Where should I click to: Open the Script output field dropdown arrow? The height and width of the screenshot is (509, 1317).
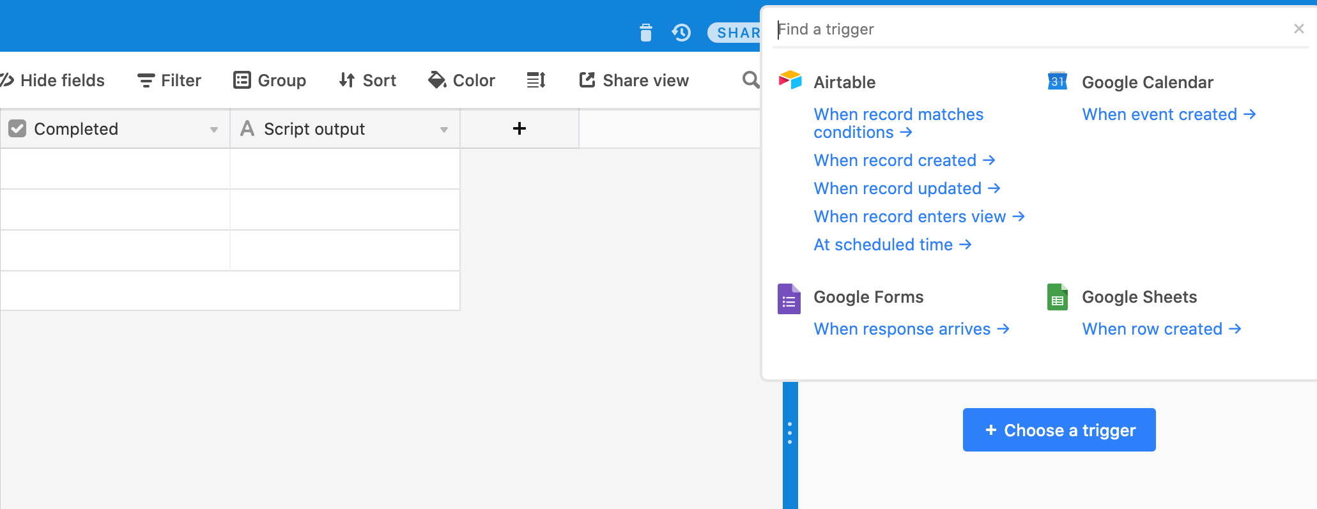(444, 130)
